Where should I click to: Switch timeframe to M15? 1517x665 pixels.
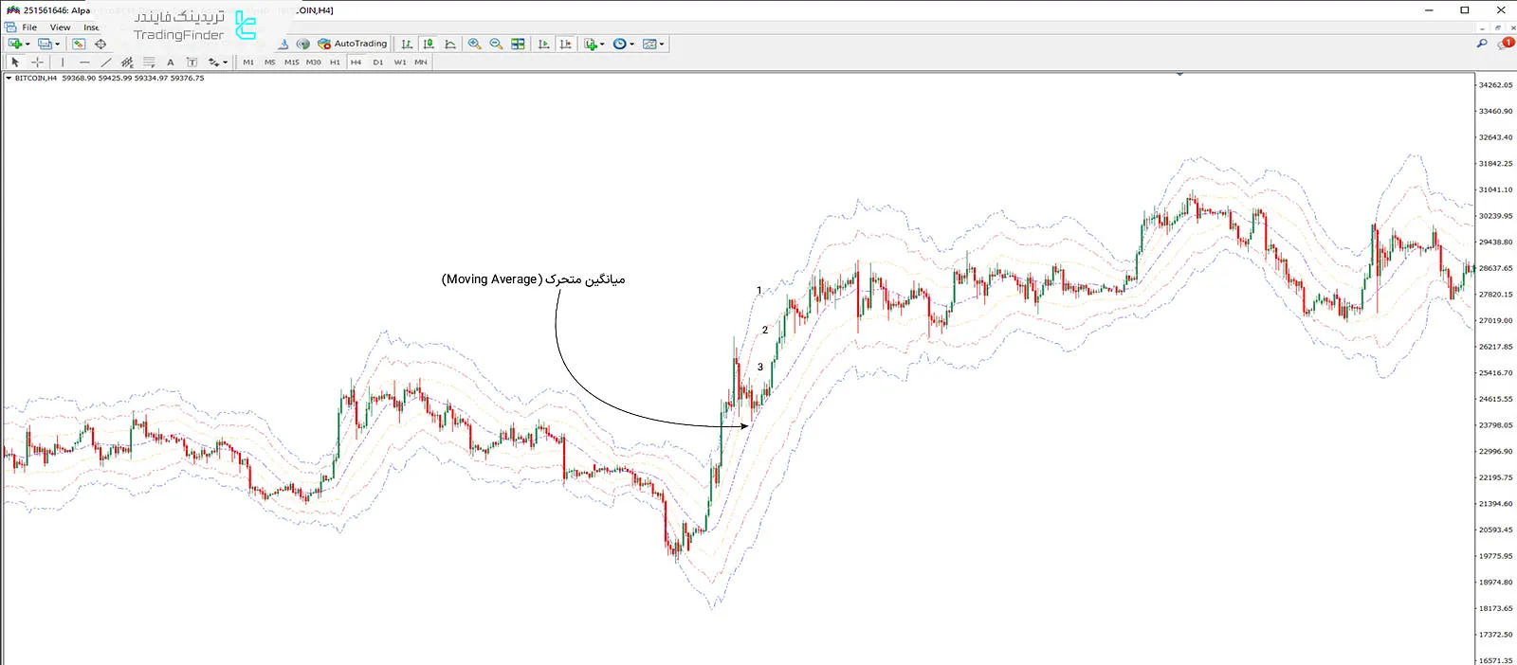tap(291, 63)
